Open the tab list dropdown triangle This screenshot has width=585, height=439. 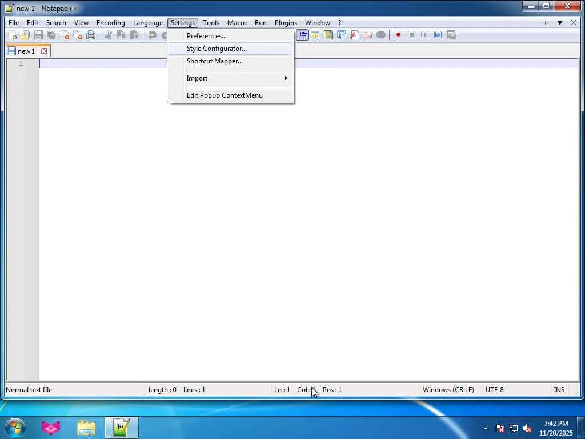click(x=560, y=23)
